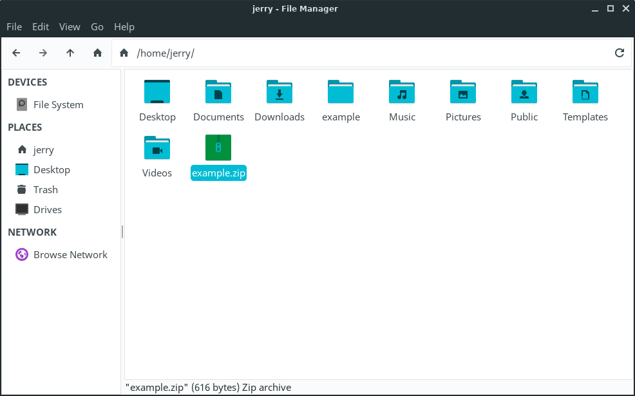The image size is (635, 396).
Task: Select the Downloads folder icon
Action: pos(279,92)
